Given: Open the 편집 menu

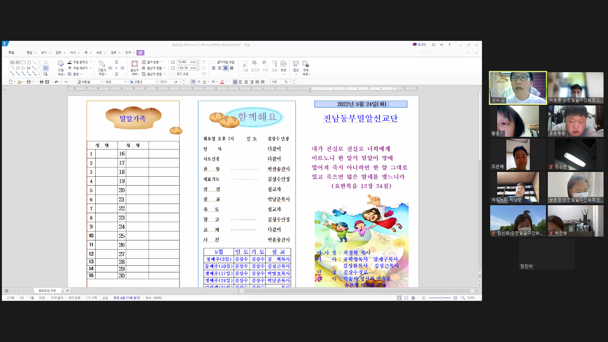Looking at the screenshot, I should click(x=29, y=53).
